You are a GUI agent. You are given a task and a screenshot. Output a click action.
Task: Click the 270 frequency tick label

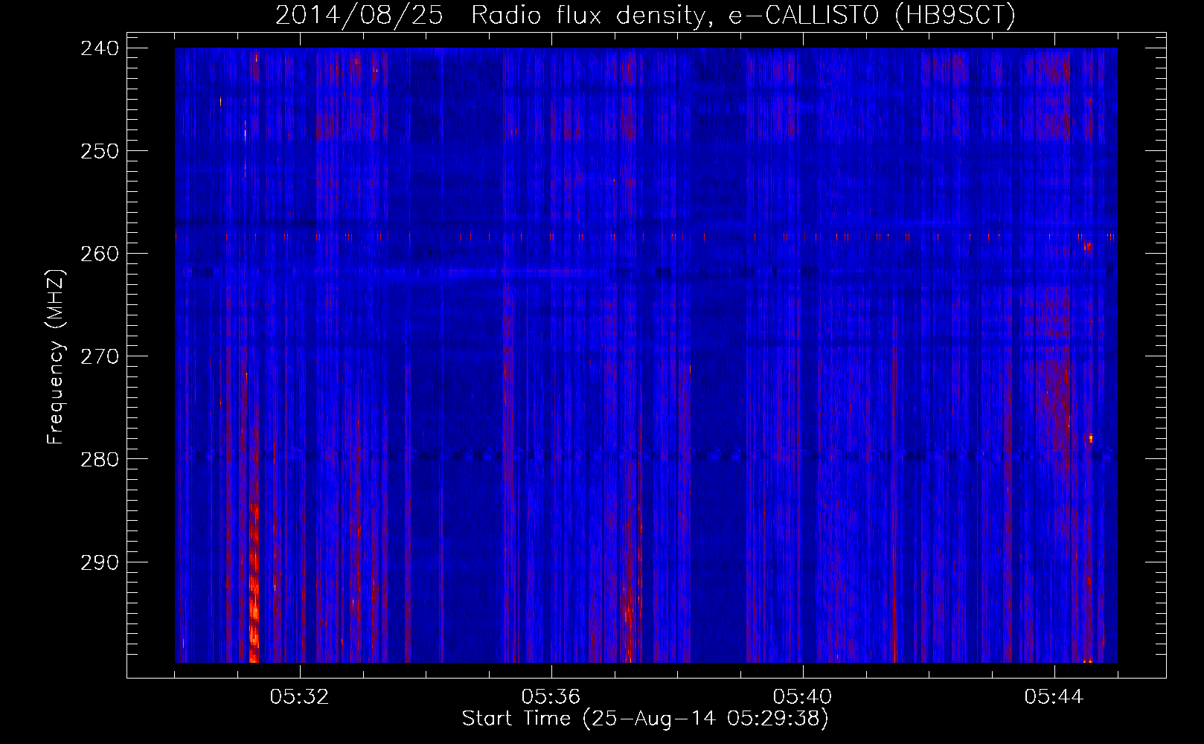pos(99,356)
